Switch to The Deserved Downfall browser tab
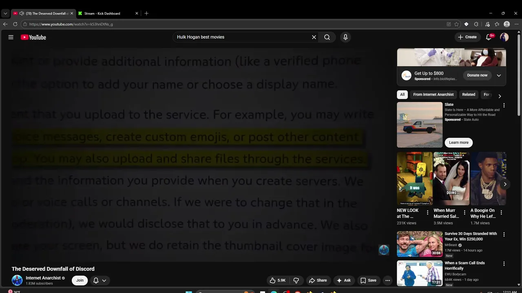 [44, 13]
